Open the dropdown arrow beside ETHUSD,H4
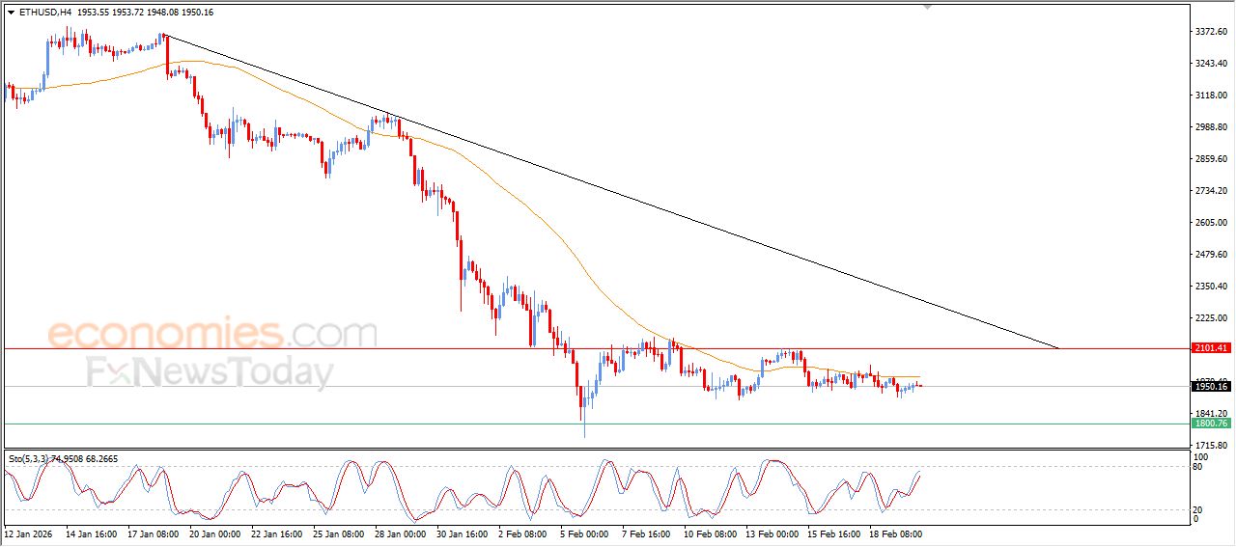 click(x=12, y=13)
